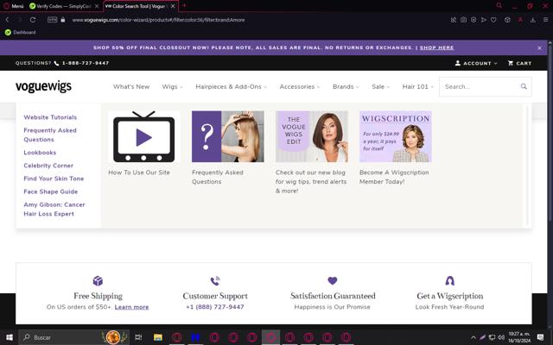Switch to Verify Codes SimplyCodes tab
This screenshot has height=345, width=553.
pos(65,6)
